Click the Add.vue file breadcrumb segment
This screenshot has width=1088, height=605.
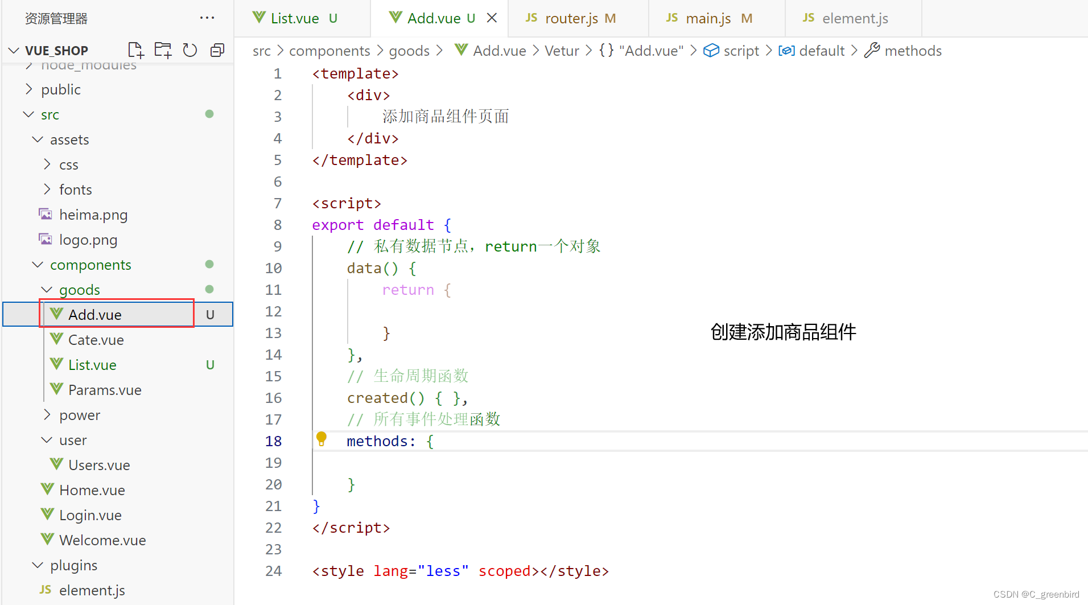[x=499, y=51]
